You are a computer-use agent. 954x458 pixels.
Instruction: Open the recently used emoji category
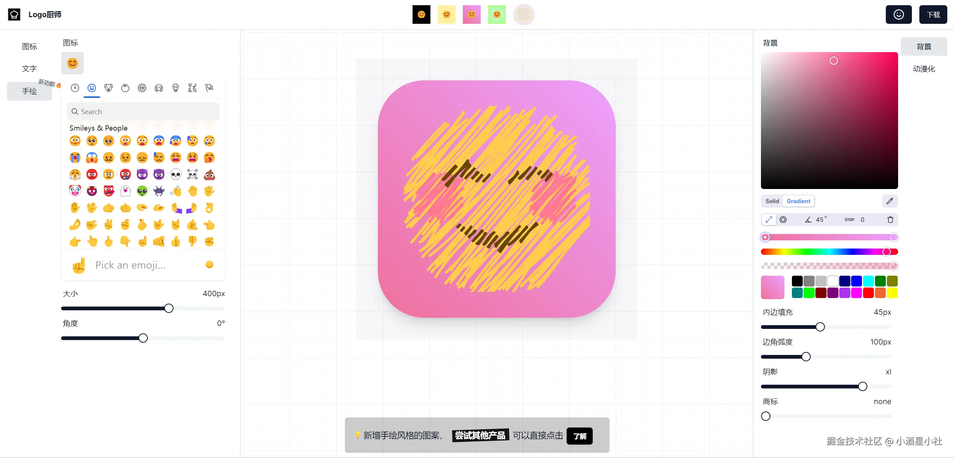click(x=75, y=88)
